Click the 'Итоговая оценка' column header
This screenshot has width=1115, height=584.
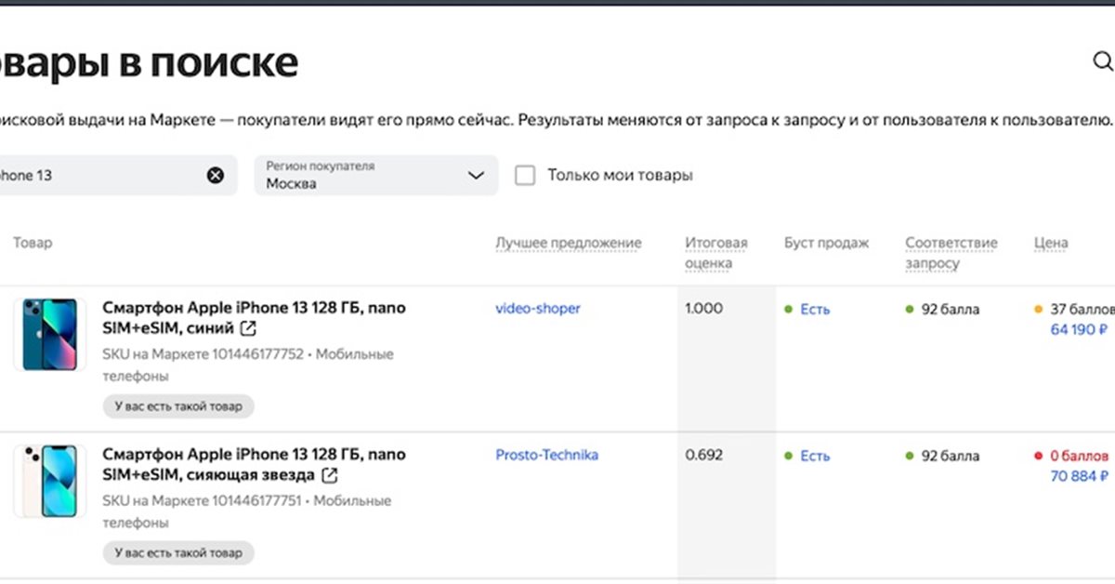pyautogui.click(x=715, y=252)
